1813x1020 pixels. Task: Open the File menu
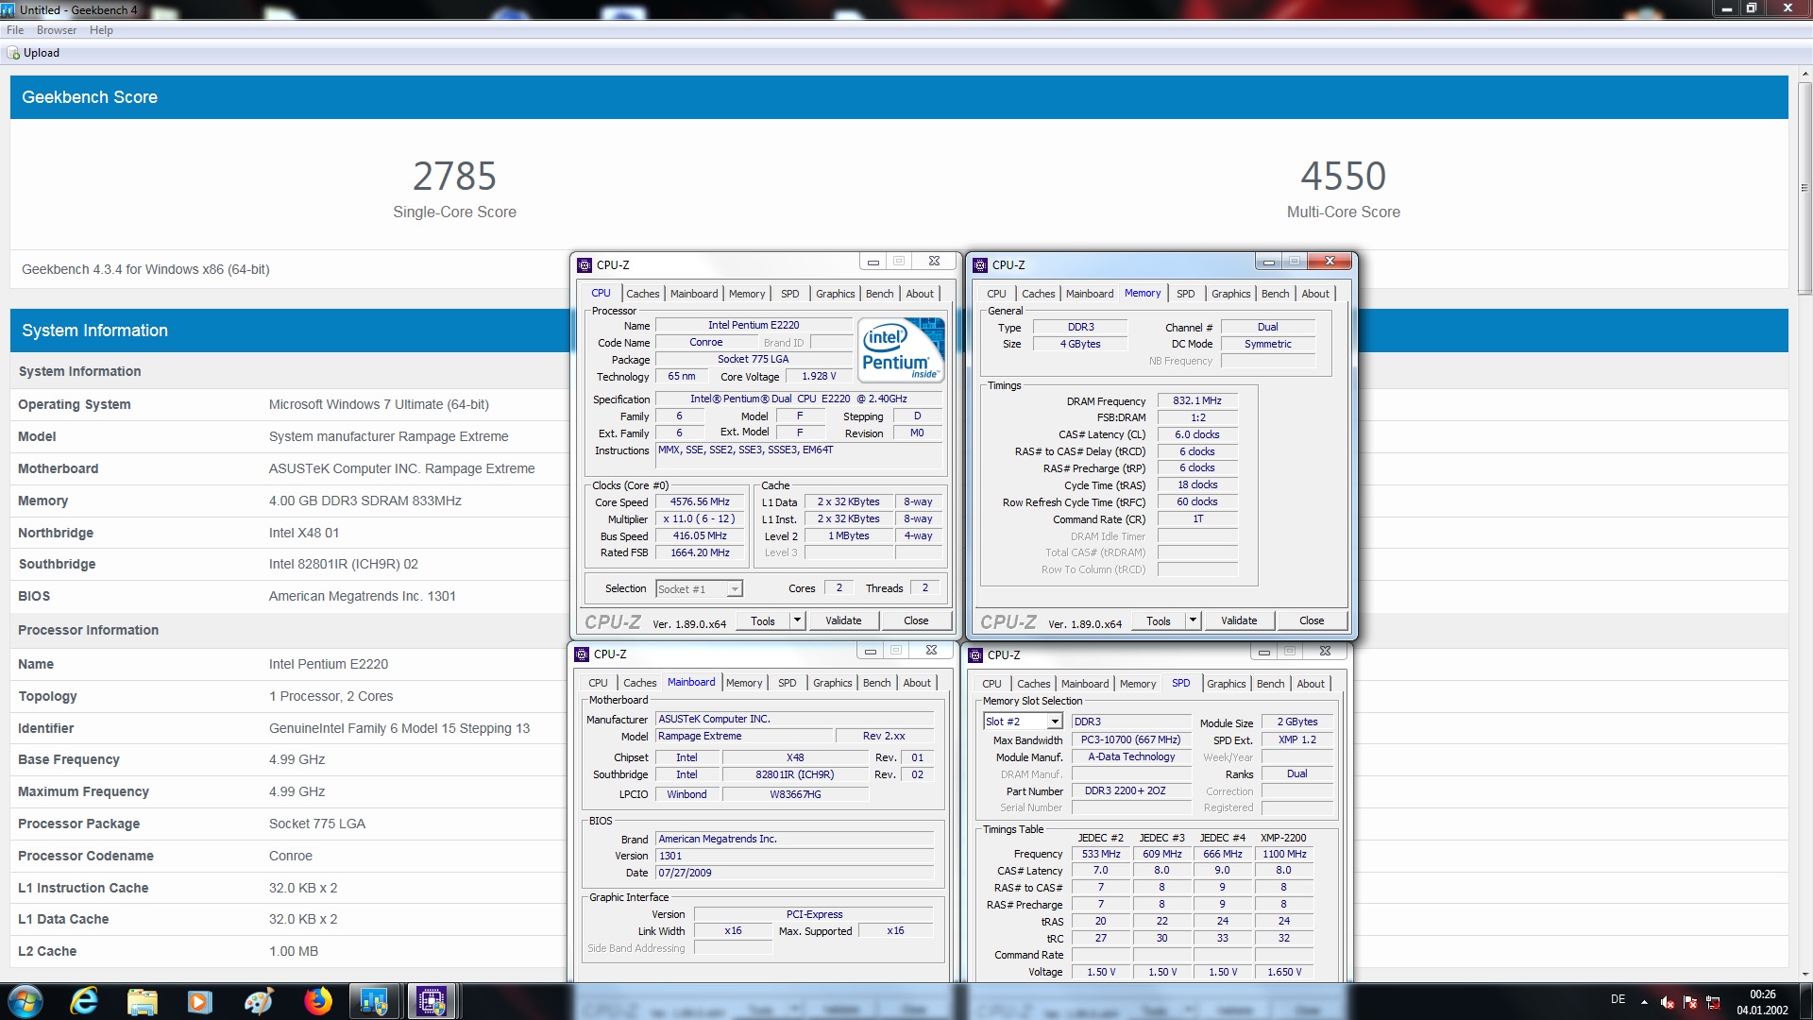tap(15, 30)
